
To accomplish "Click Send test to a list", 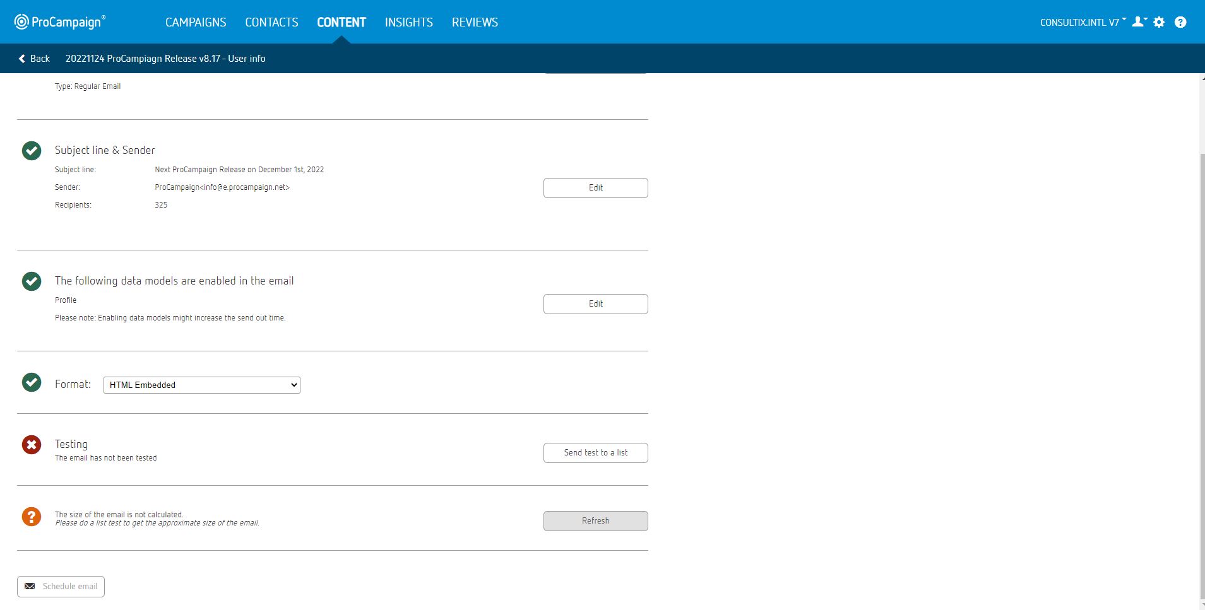I will 596,453.
